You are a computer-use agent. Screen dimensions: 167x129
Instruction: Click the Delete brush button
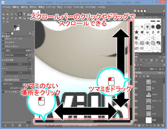pos(151,60)
